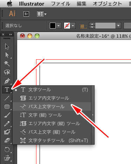Select the Direct Selection tool
Viewport: 131px width, 164px height.
point(7,55)
